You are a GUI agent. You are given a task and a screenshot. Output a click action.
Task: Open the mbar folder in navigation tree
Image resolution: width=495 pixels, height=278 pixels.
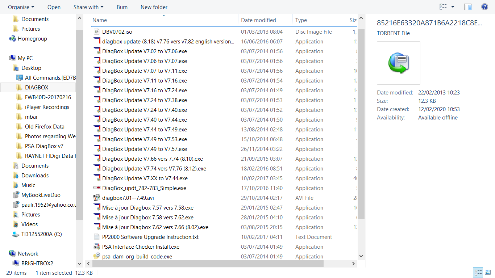pos(32,117)
